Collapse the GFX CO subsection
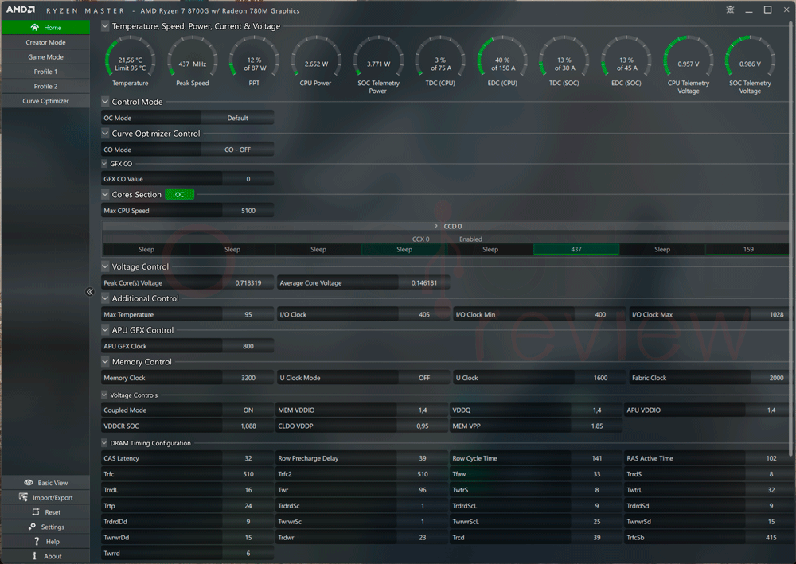 point(104,164)
